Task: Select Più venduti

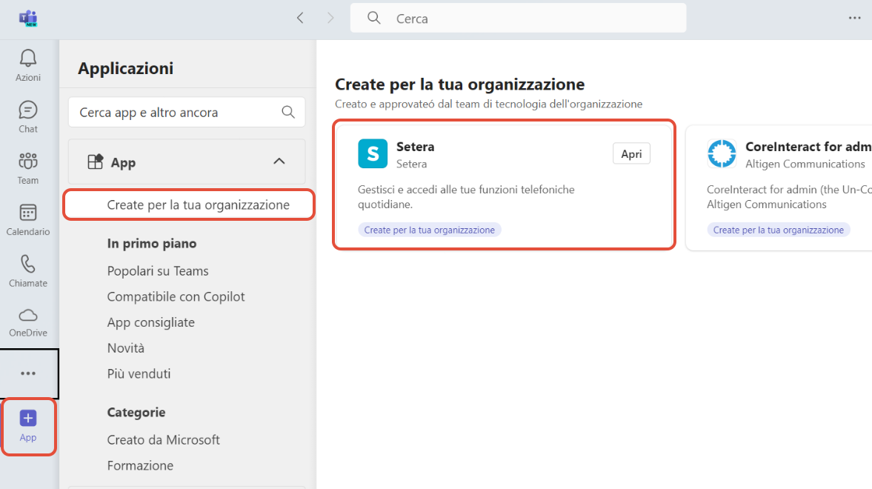Action: click(x=139, y=373)
